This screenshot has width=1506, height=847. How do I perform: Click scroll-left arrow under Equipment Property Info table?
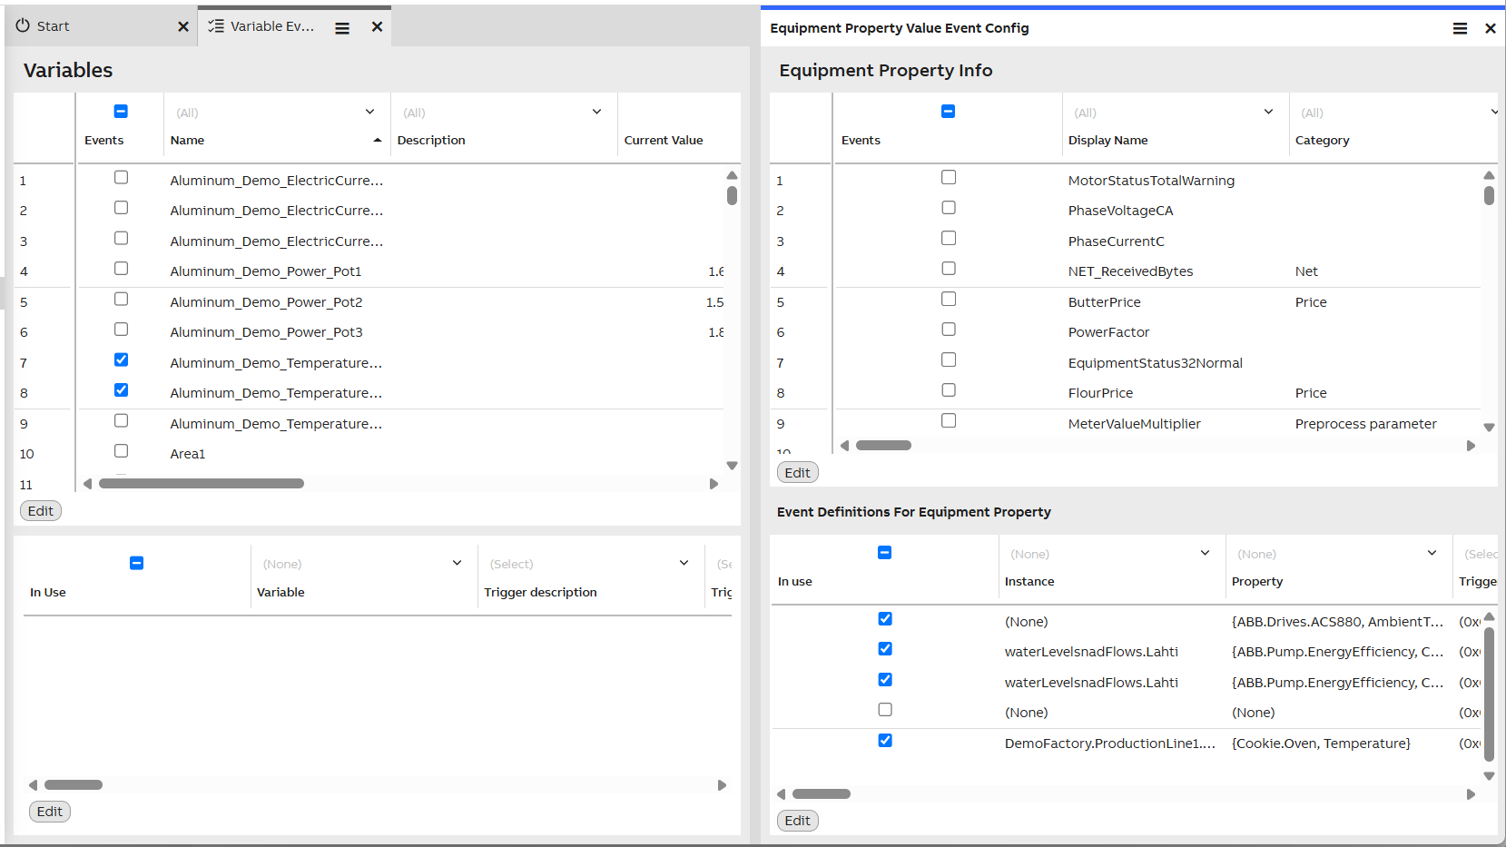coord(844,446)
